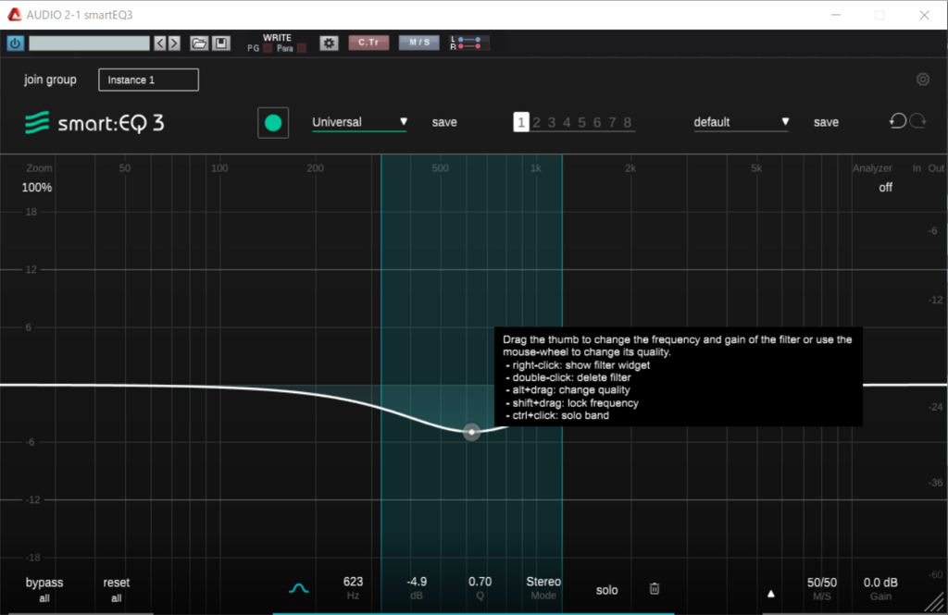The image size is (948, 615).
Task: Delete the band with trash icon
Action: (x=655, y=588)
